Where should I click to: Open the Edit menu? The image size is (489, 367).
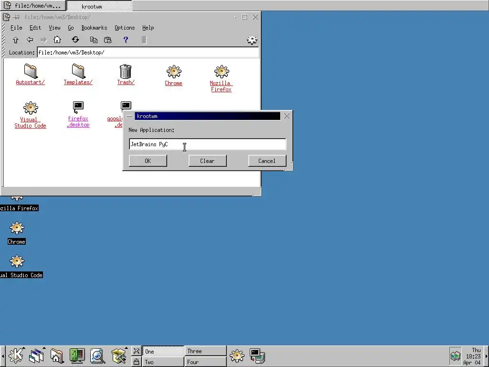click(35, 28)
